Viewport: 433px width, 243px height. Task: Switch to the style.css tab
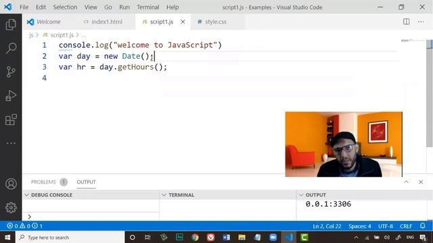tap(216, 22)
